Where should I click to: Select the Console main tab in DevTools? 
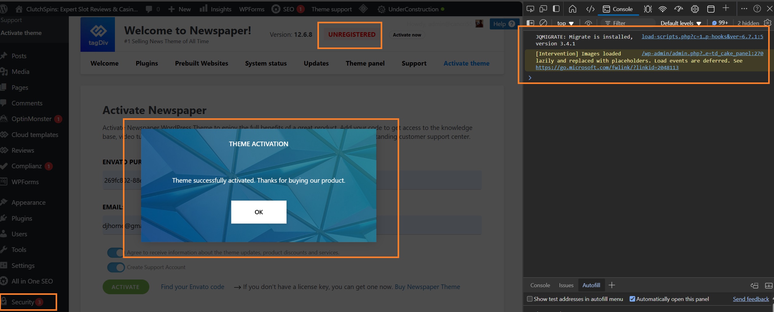618,9
